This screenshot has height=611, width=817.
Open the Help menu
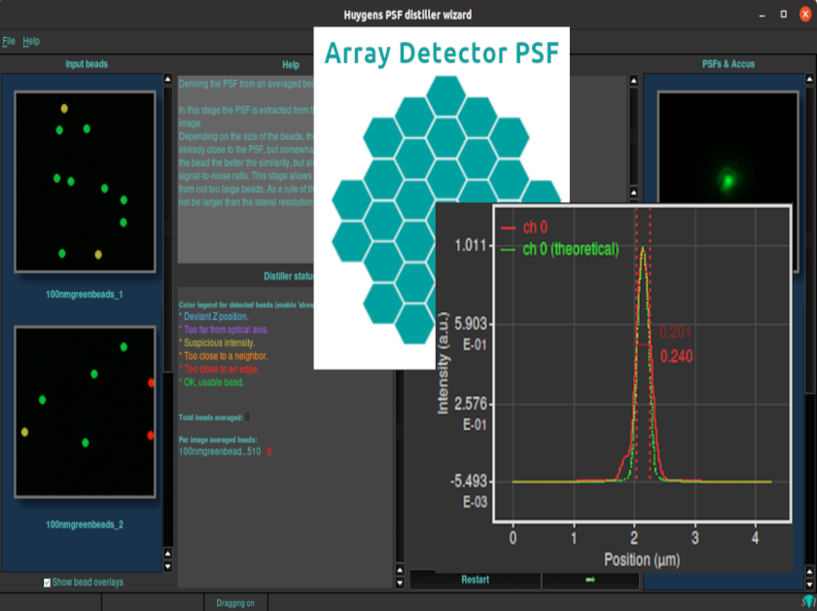pos(31,42)
